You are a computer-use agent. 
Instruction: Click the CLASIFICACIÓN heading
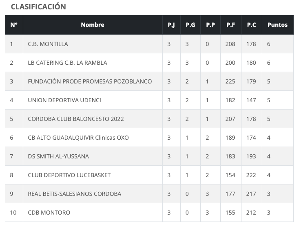click(x=38, y=7)
